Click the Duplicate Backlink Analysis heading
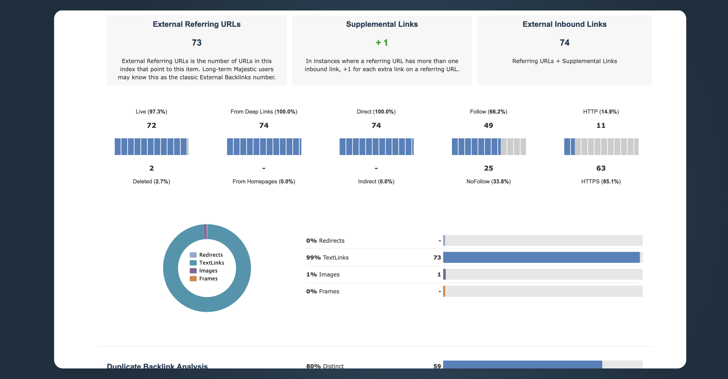 point(157,366)
